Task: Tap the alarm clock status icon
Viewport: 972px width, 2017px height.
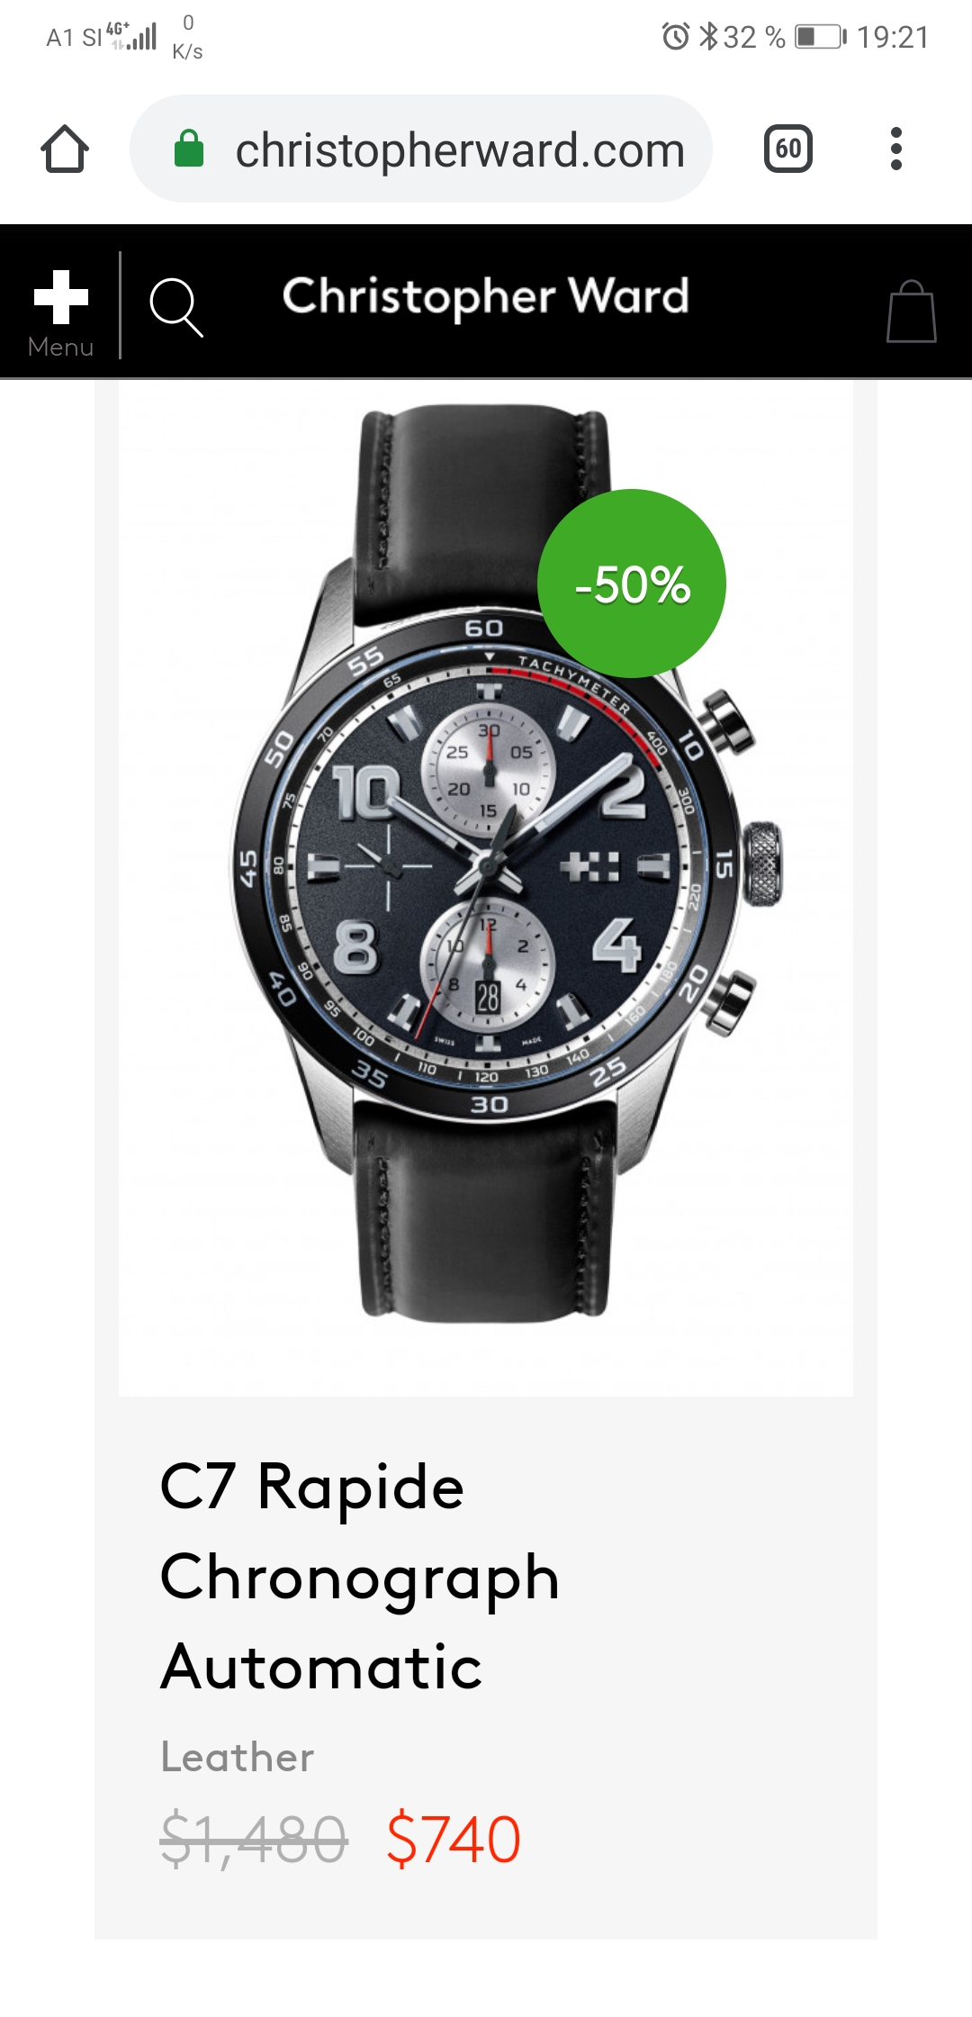Action: (675, 37)
